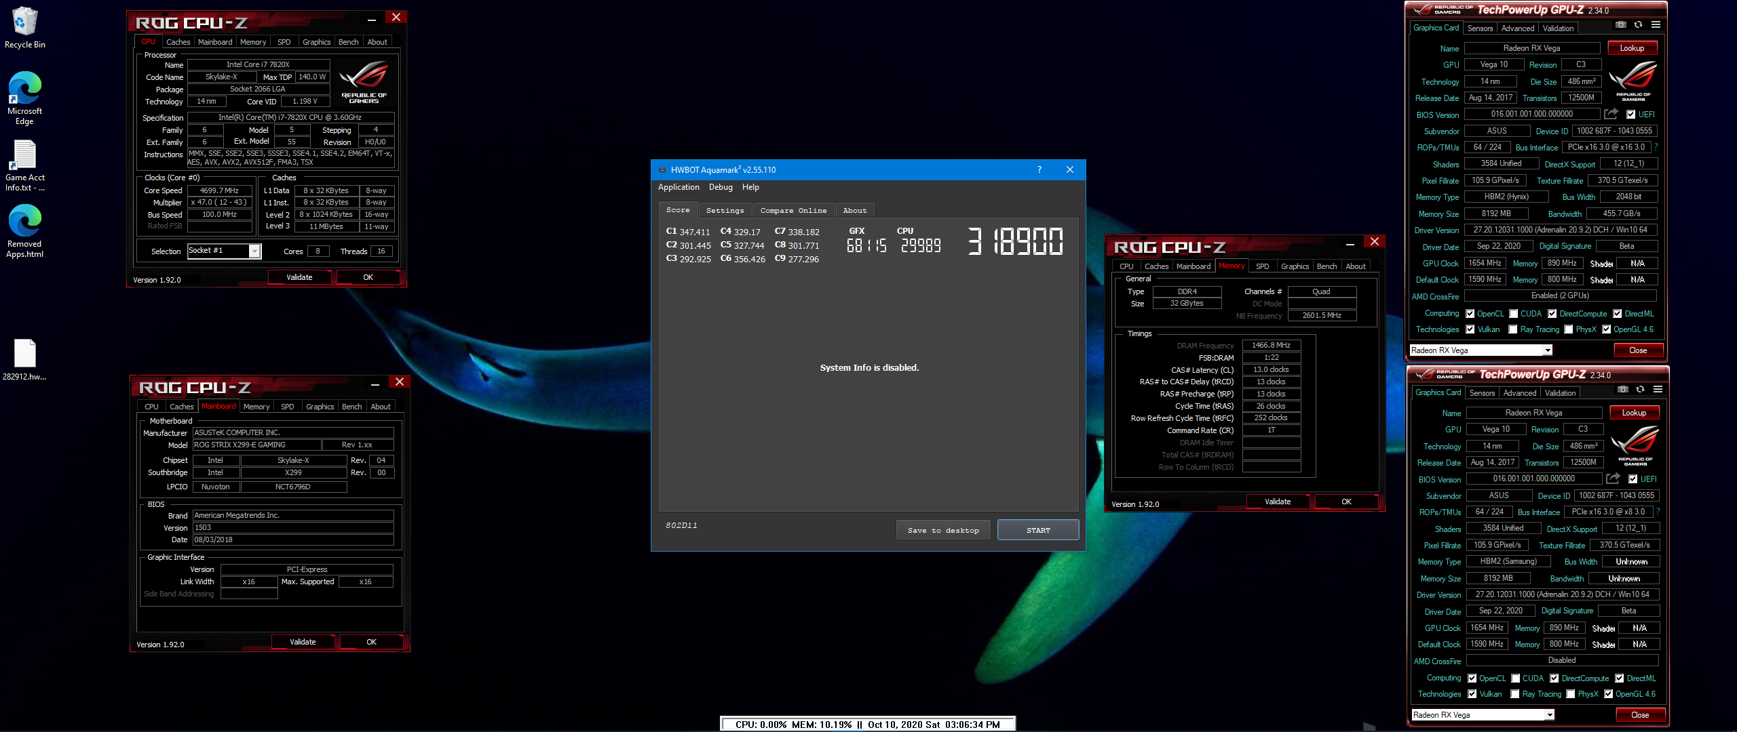Click Validate in the CPU-Z processor window
The image size is (1737, 732).
tap(299, 277)
